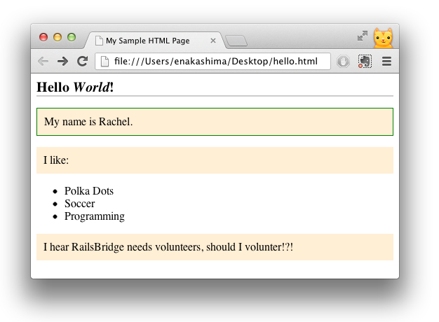Open the Chrome hamburger menu
Screen dimensions: 439x322
[386, 62]
